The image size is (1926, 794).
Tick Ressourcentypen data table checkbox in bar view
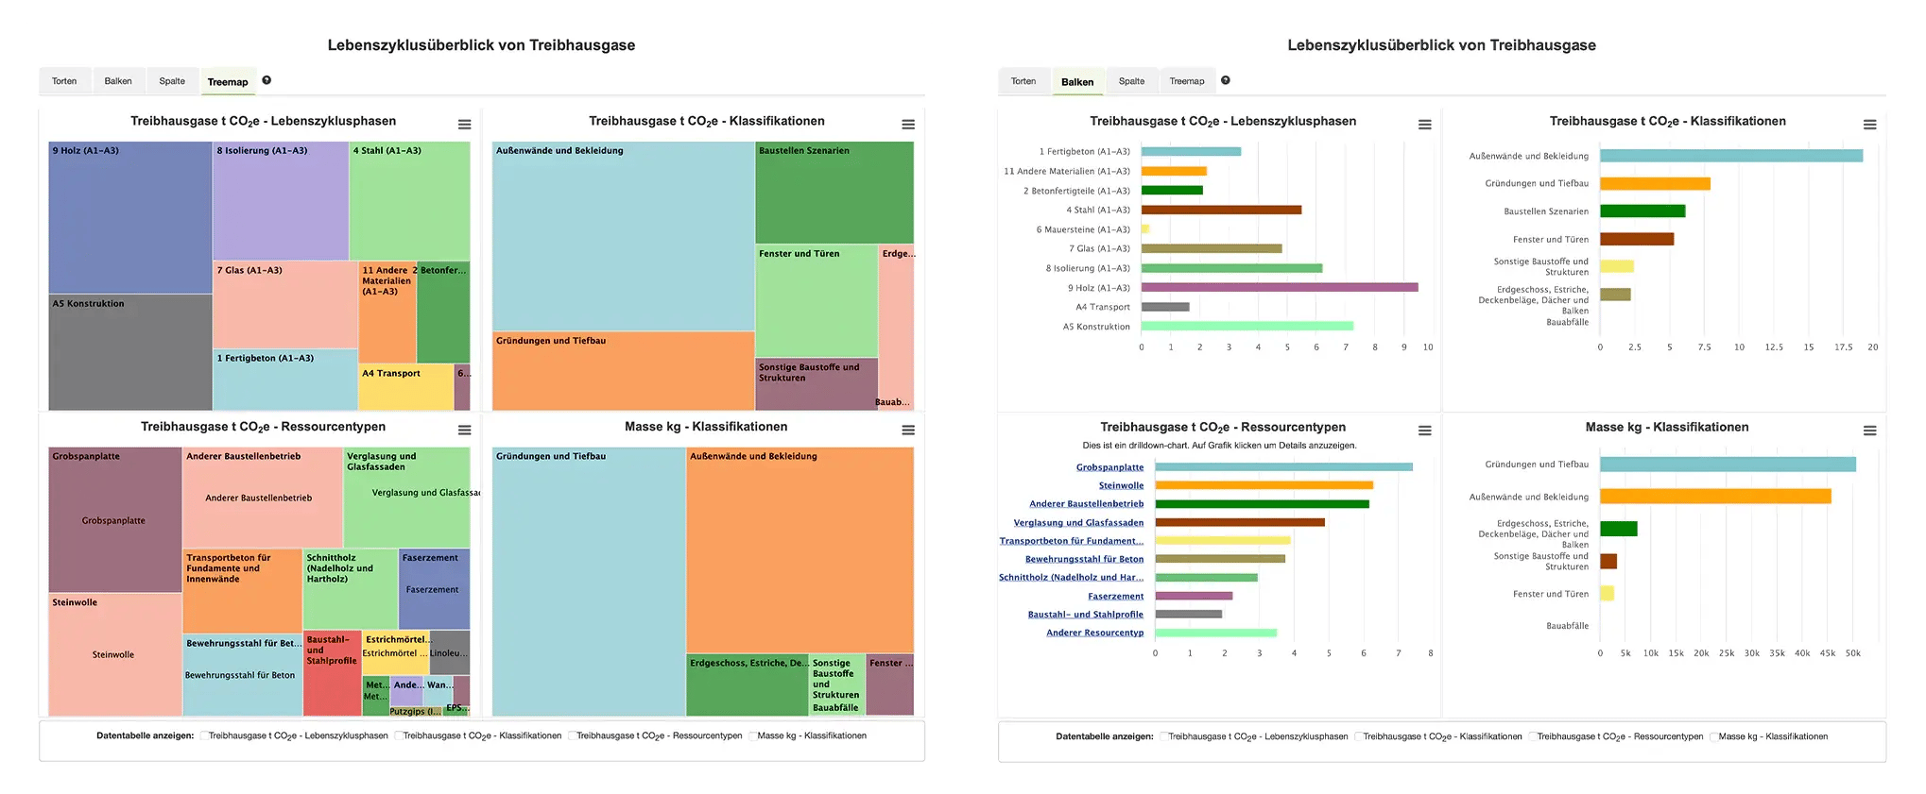pos(1532,736)
